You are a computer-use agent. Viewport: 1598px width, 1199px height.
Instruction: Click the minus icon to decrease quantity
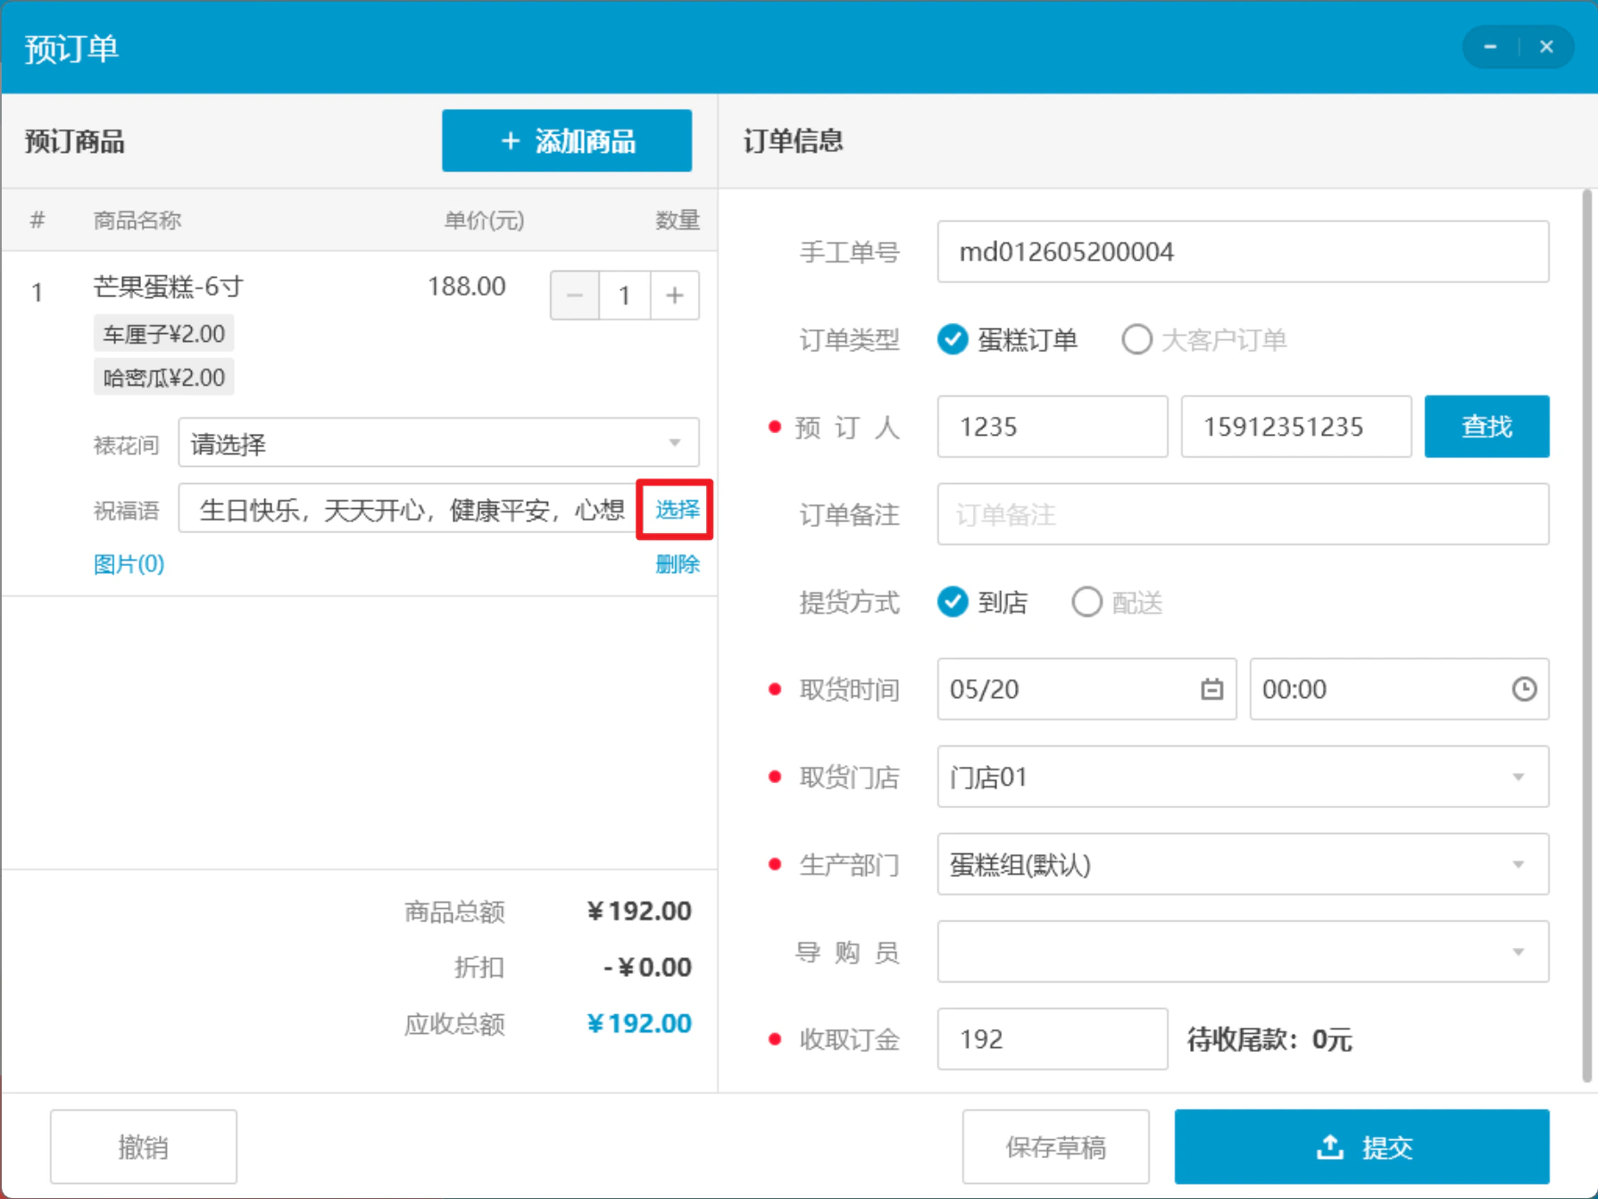click(x=575, y=296)
